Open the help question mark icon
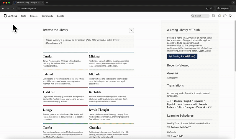The image size is (236, 139). tap(225, 16)
